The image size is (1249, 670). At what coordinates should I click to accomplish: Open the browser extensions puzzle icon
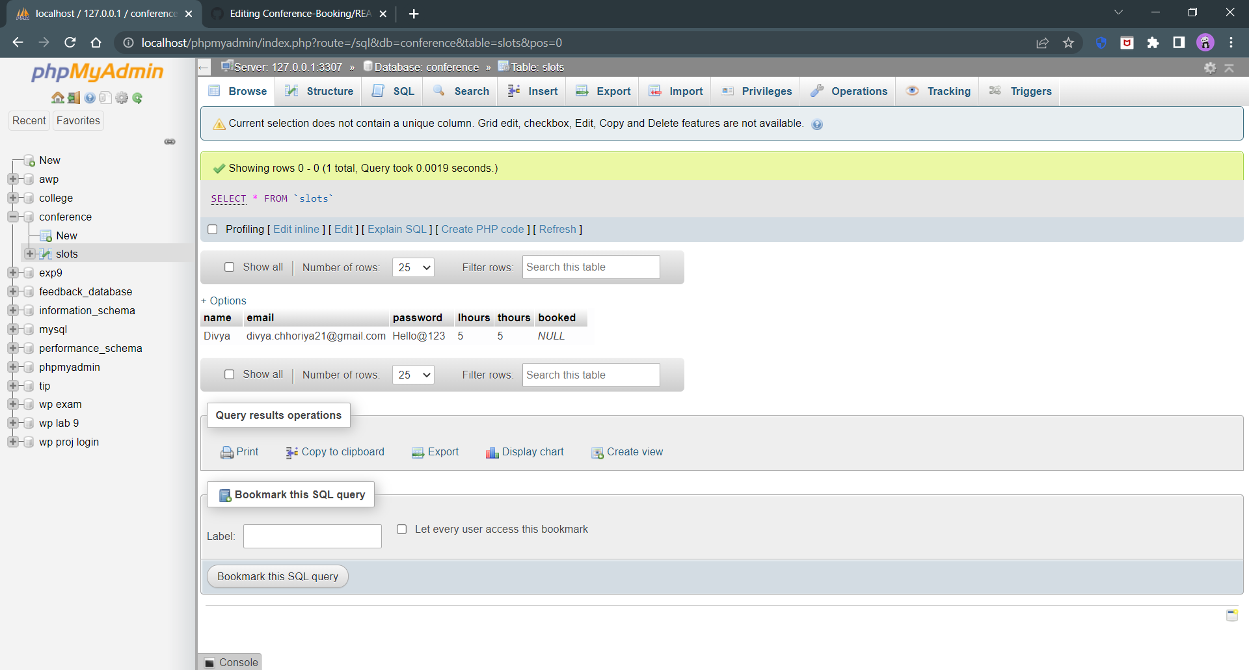click(1153, 43)
